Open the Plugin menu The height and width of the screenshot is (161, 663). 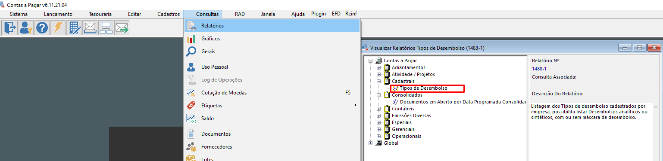pyautogui.click(x=319, y=14)
